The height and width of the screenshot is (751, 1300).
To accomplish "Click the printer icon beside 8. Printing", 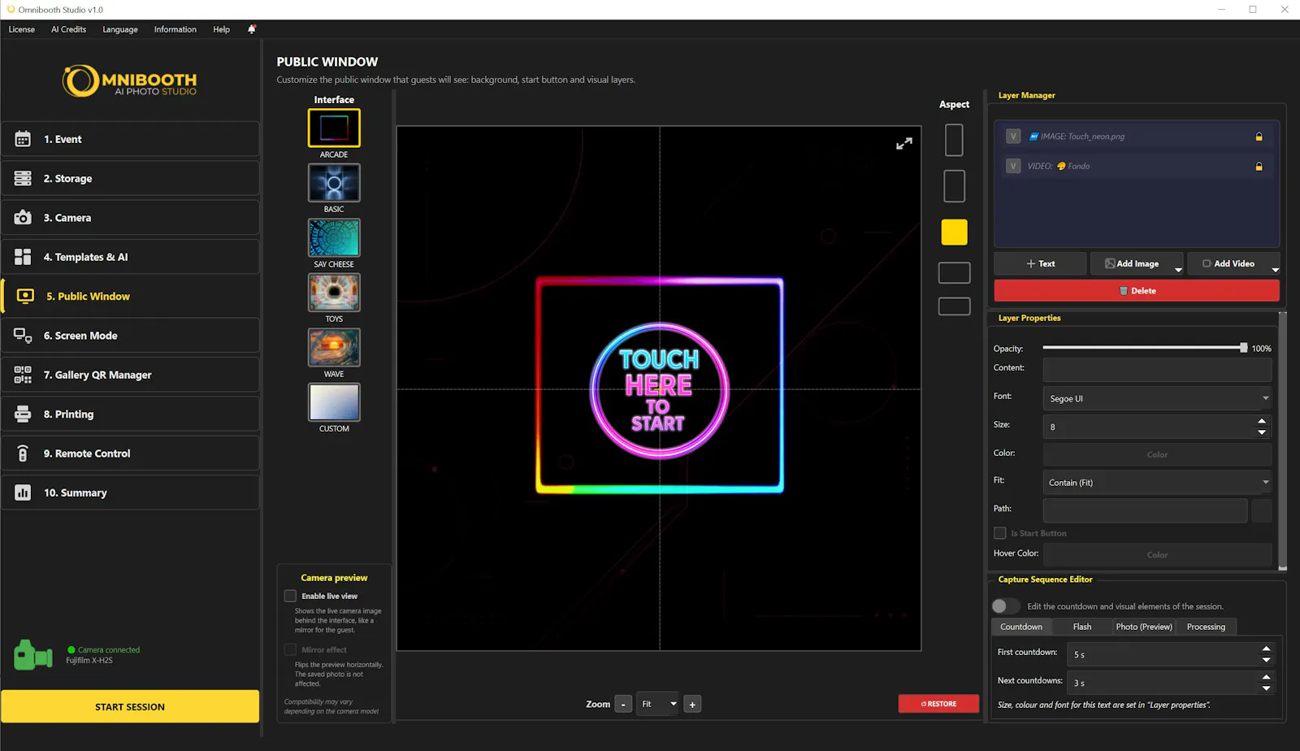I will pyautogui.click(x=23, y=414).
